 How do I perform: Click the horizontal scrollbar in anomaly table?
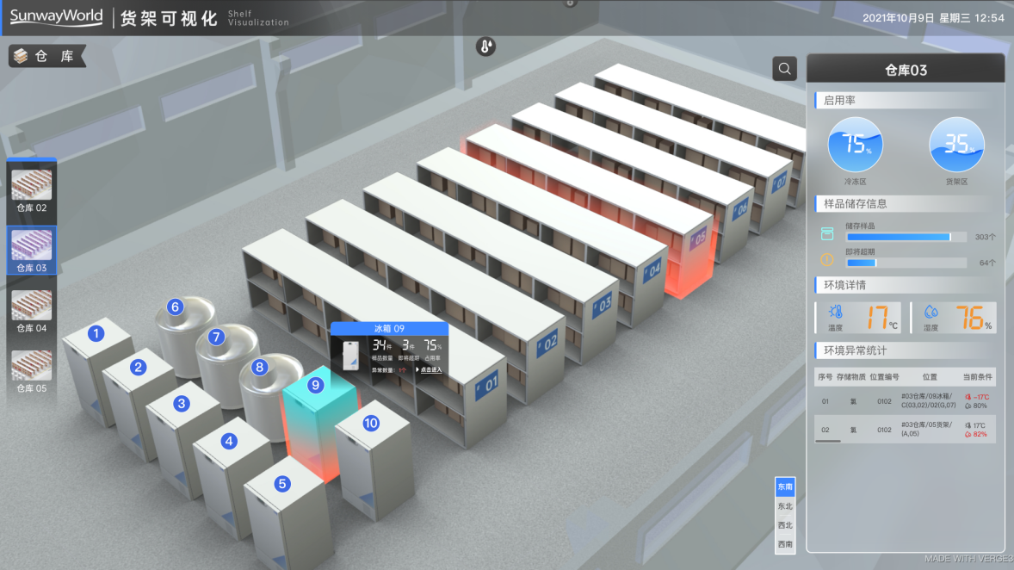coord(827,441)
